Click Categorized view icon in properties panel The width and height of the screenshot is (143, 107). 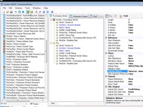(107, 16)
